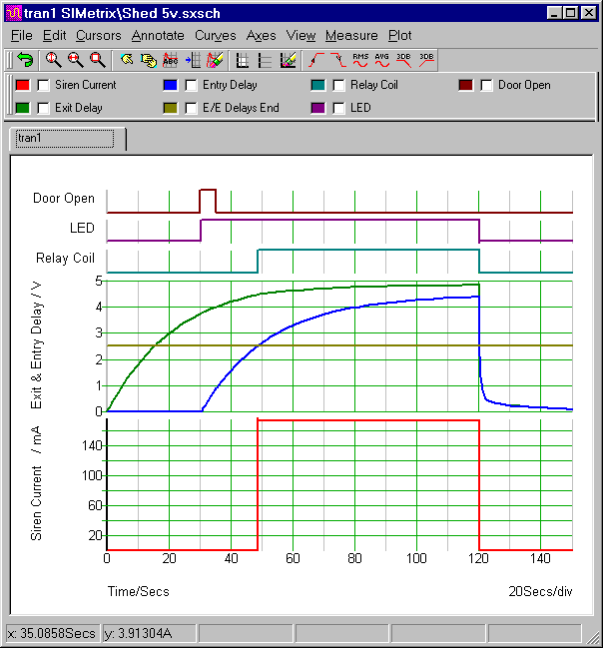Check the Door Open curve checkbox
The width and height of the screenshot is (603, 648).
(x=486, y=85)
